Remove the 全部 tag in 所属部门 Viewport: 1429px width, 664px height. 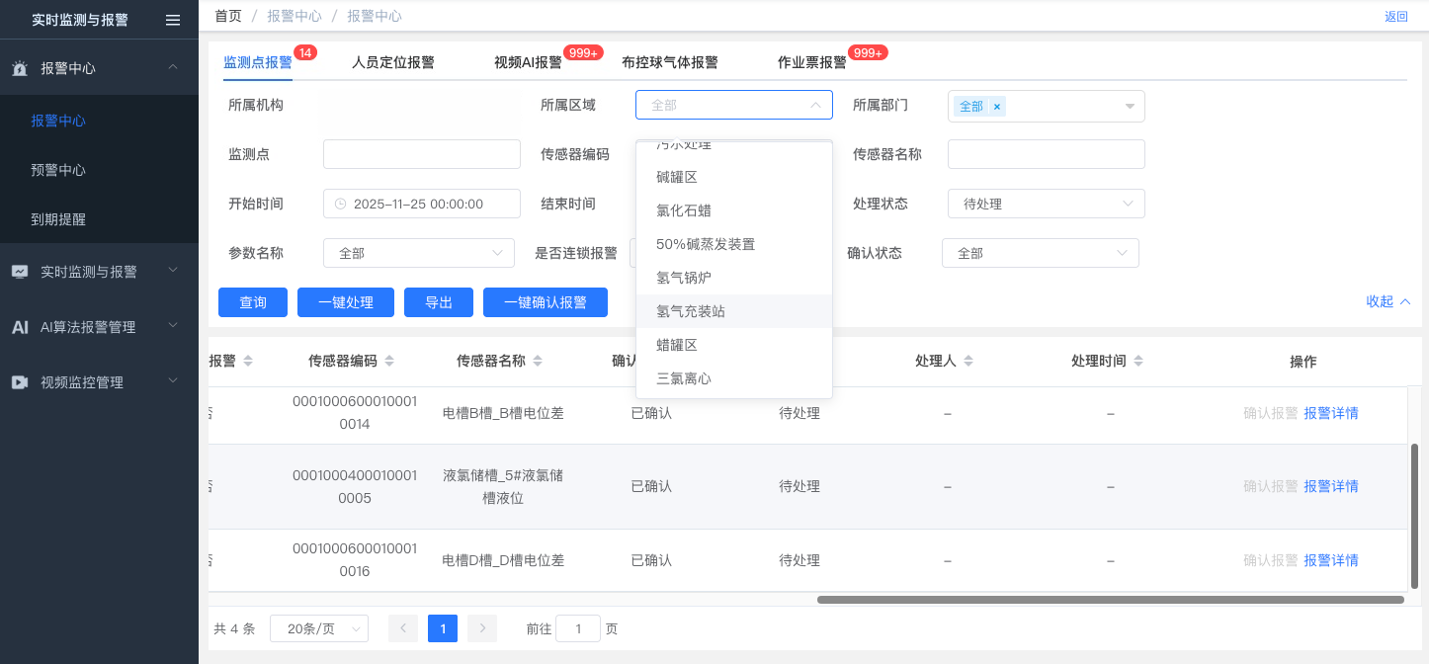click(x=997, y=107)
